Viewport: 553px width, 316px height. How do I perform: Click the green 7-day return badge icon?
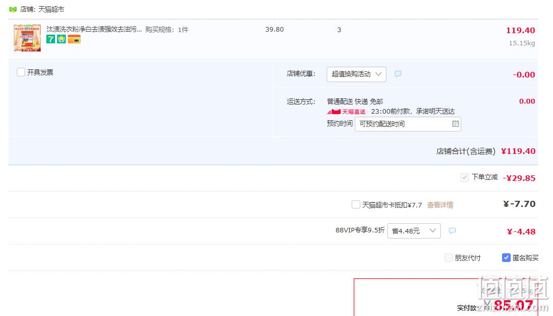[x=51, y=39]
